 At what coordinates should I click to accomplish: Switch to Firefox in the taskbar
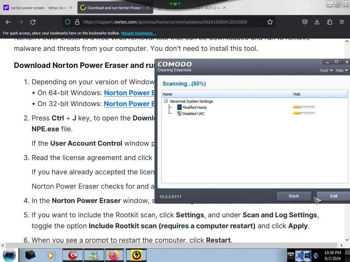[x=114, y=255]
